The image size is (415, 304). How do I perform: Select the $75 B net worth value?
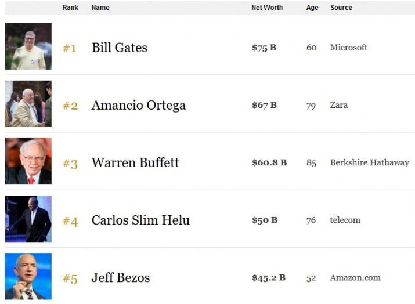[264, 48]
